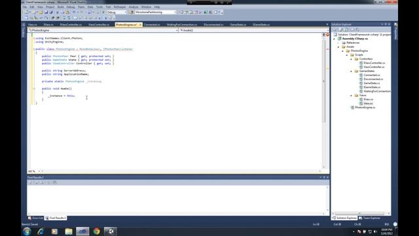Collapse the Awake method outlining toggle
419x236 pixels.
pos(34,88)
